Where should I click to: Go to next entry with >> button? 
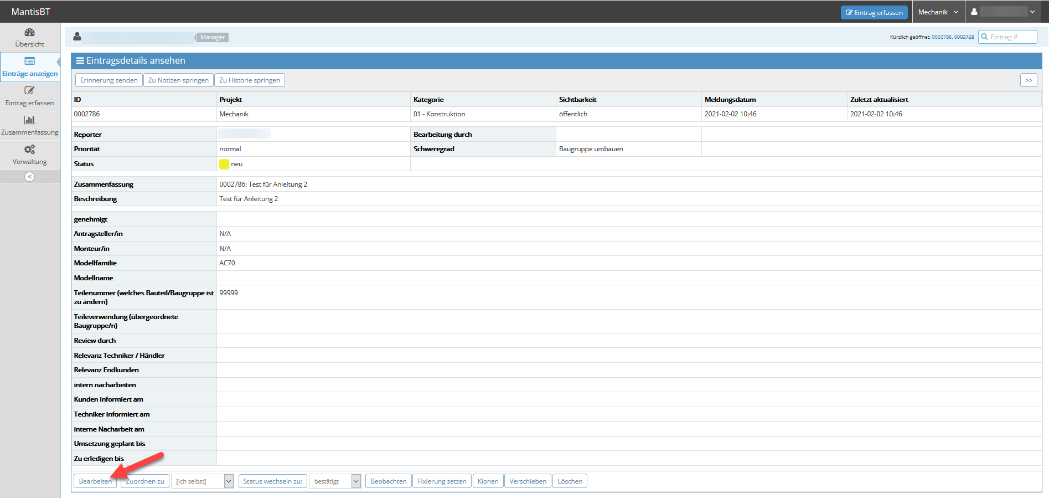[x=1029, y=80]
